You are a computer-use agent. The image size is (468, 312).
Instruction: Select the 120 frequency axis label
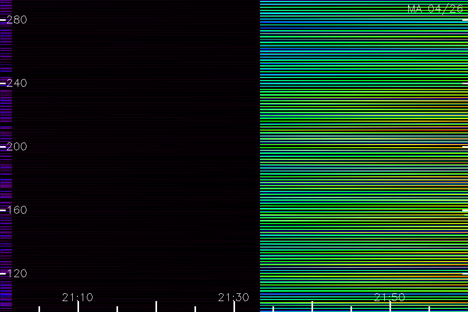[x=17, y=273]
